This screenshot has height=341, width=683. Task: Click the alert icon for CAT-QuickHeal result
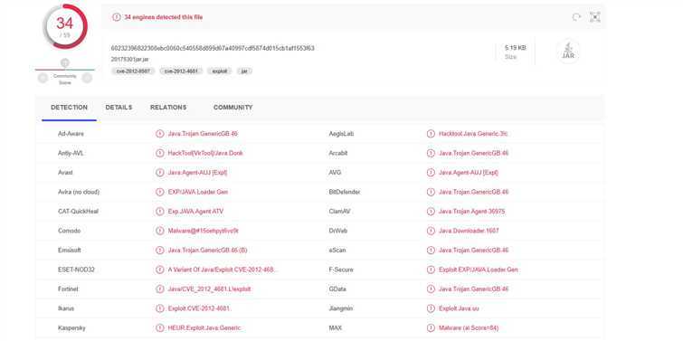coord(160,212)
